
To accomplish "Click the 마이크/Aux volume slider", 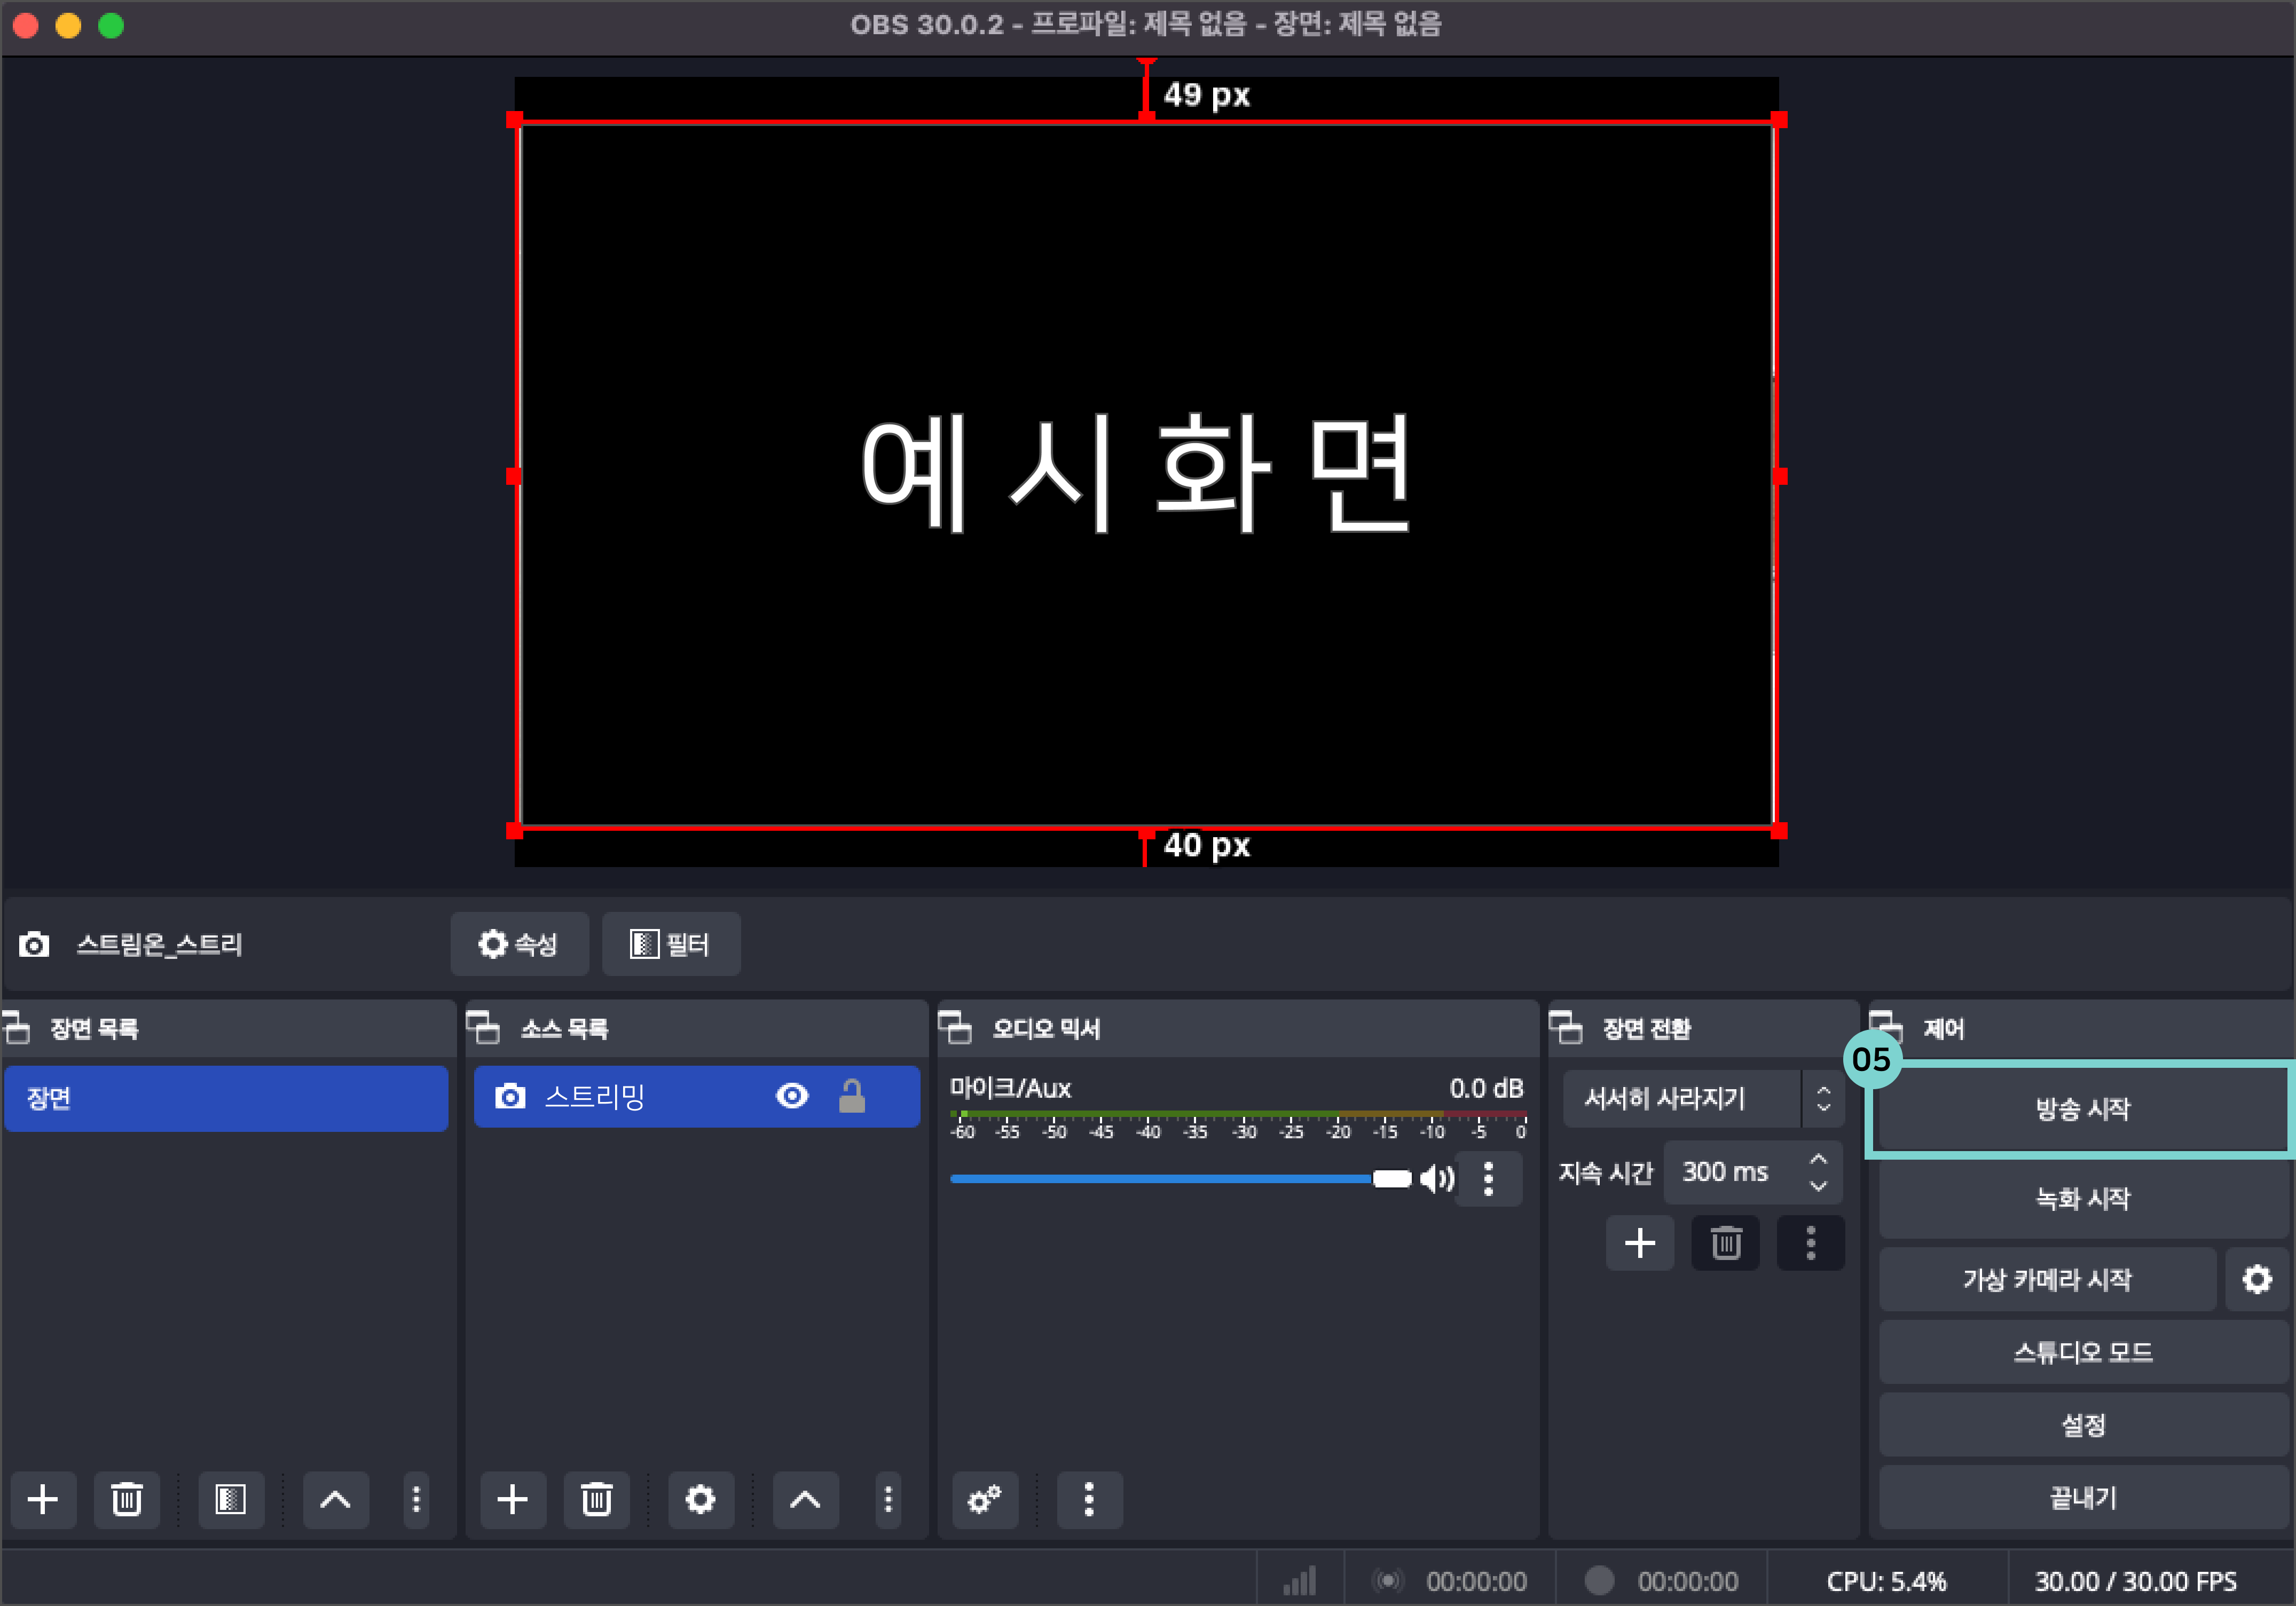I will 1160,1179.
